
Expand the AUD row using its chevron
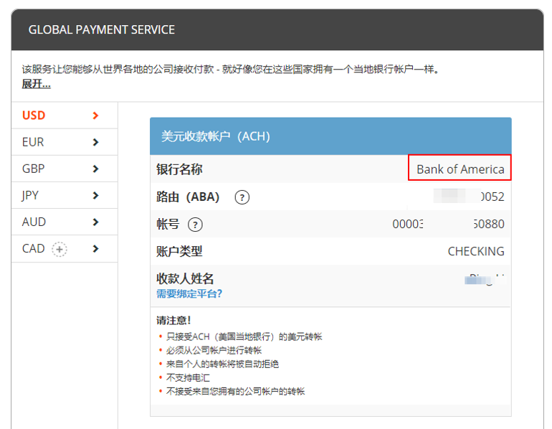pos(95,222)
